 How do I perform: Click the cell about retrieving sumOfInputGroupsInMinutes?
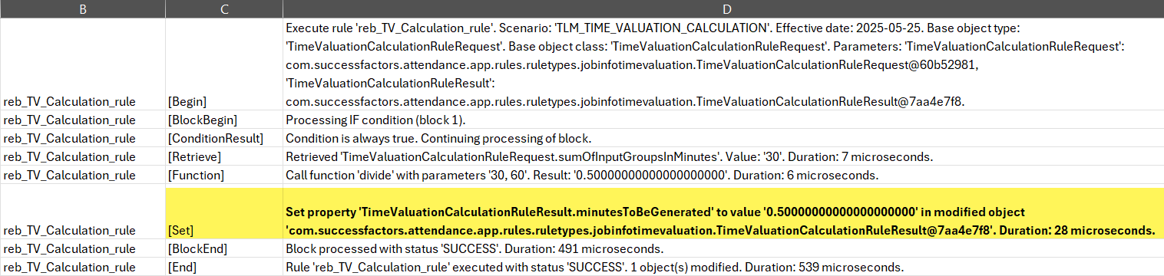click(723, 156)
